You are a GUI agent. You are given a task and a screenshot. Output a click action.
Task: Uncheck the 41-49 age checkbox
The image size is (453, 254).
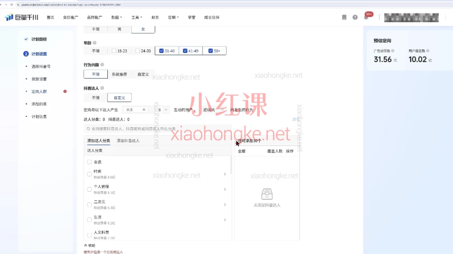pos(185,51)
